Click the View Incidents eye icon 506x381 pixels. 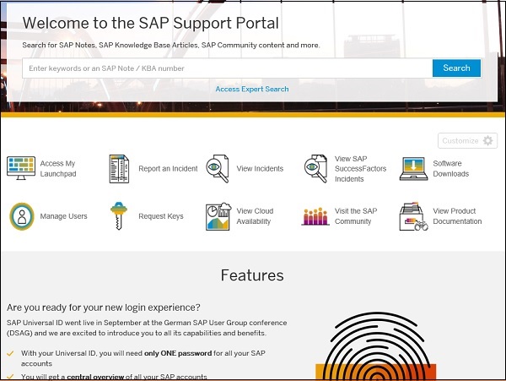tap(218, 168)
